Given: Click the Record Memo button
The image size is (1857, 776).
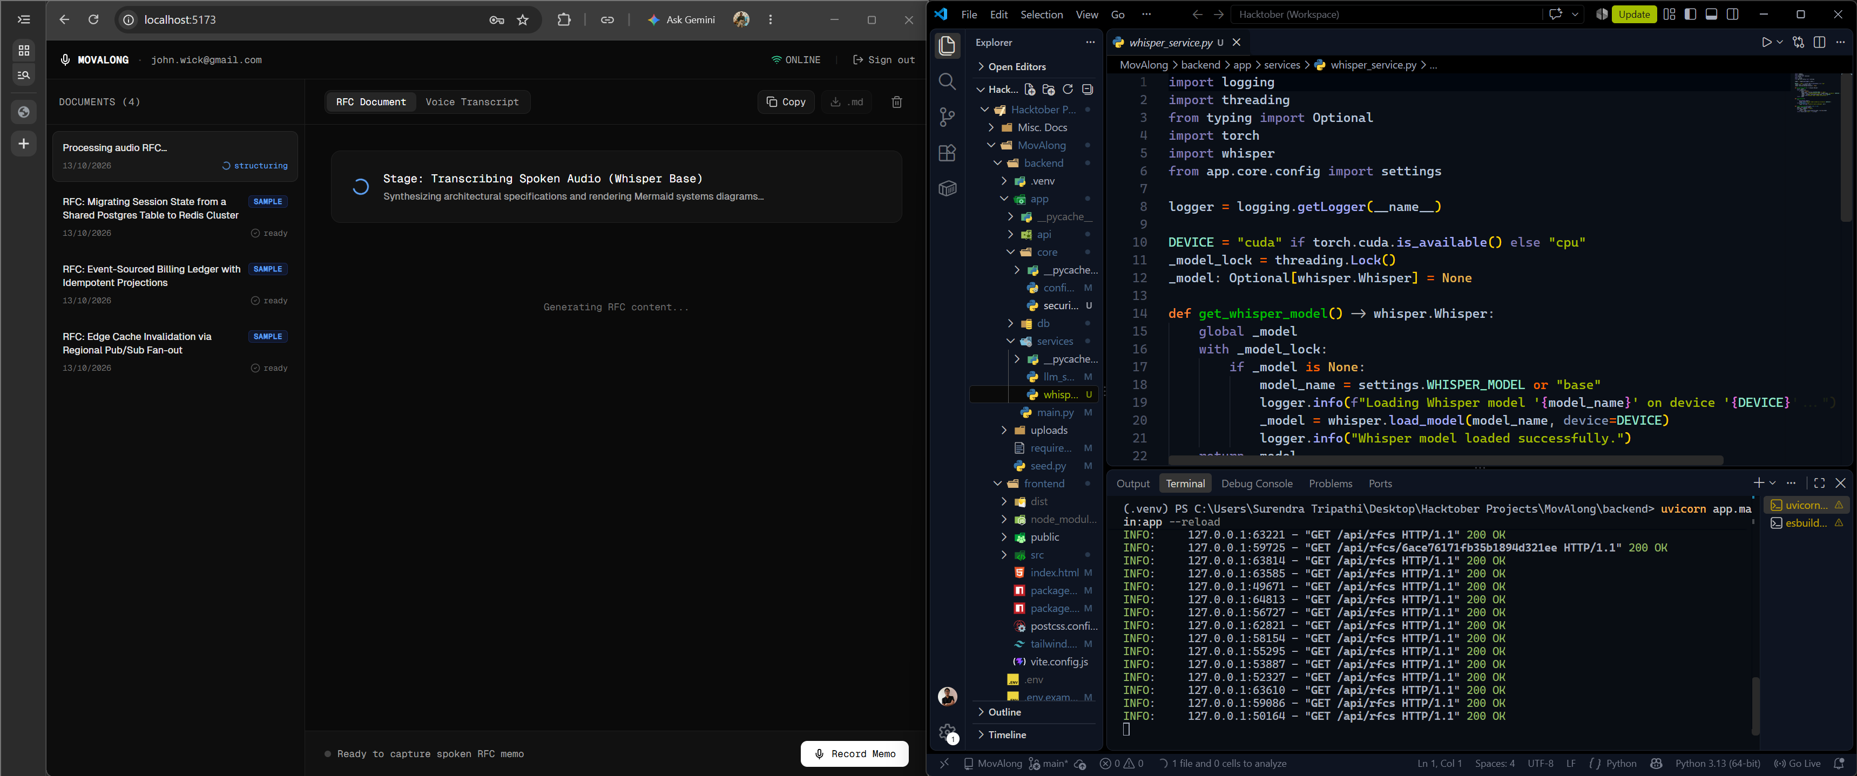Looking at the screenshot, I should [x=854, y=754].
